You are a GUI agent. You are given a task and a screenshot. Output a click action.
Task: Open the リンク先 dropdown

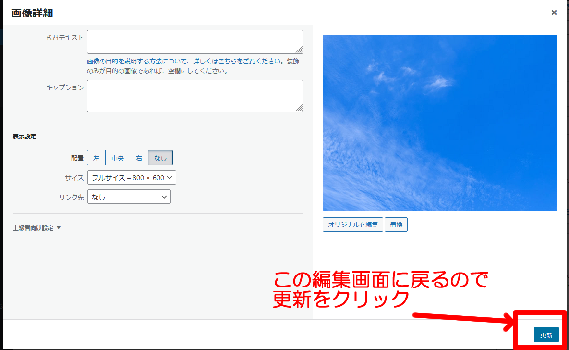(129, 197)
